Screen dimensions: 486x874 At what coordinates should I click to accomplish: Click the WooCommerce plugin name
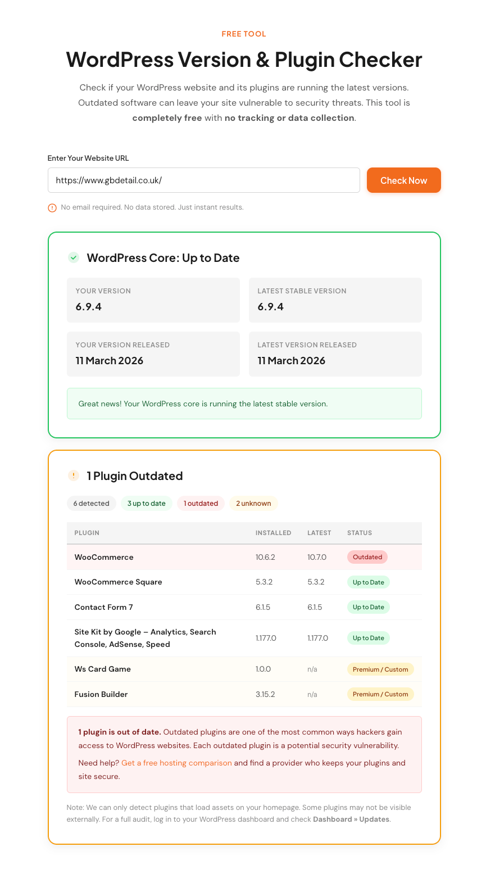[104, 557]
